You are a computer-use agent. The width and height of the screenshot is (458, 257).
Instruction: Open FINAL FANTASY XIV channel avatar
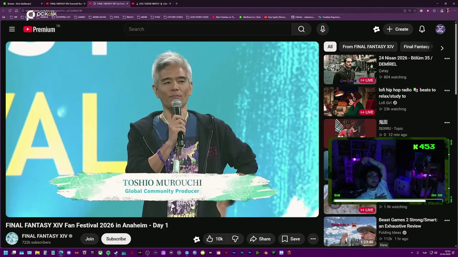[12, 239]
